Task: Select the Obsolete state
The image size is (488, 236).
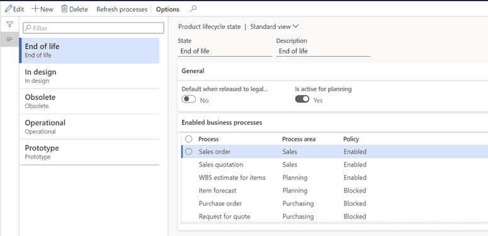Action: 89,101
